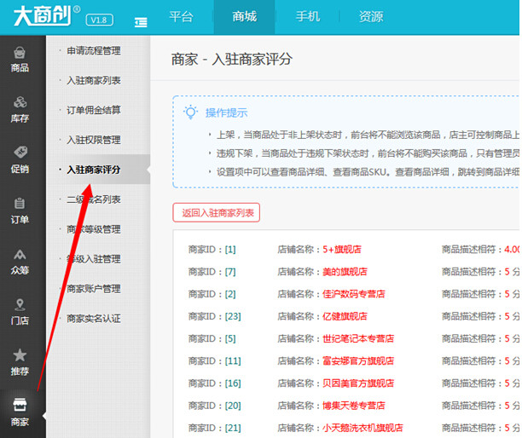Open the 小天鹅洗衣机旗舰店 shop link
The width and height of the screenshot is (522, 438).
362,428
